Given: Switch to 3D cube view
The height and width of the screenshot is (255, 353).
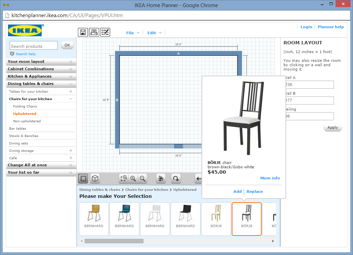Looking at the screenshot, I should pyautogui.click(x=95, y=179).
